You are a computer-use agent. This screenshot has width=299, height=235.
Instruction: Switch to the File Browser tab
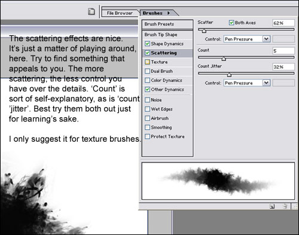click(x=120, y=13)
